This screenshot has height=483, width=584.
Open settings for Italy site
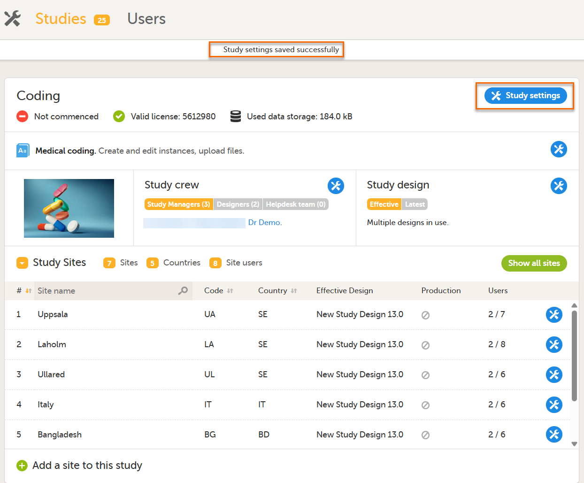[x=554, y=405]
